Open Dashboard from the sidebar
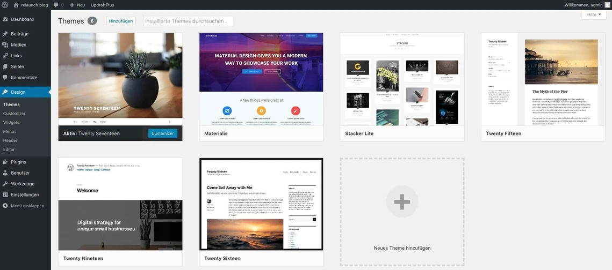 [x=22, y=19]
